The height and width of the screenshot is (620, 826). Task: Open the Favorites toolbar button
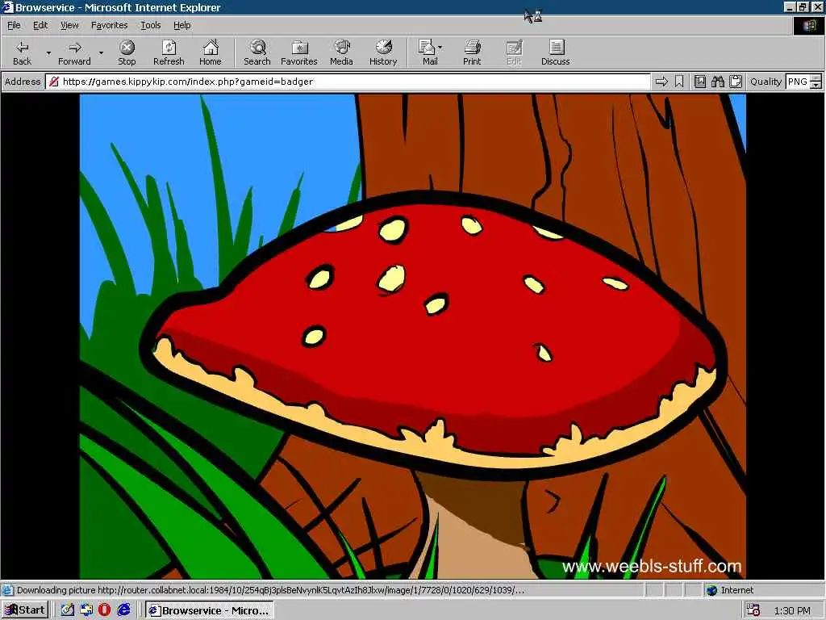coord(298,52)
